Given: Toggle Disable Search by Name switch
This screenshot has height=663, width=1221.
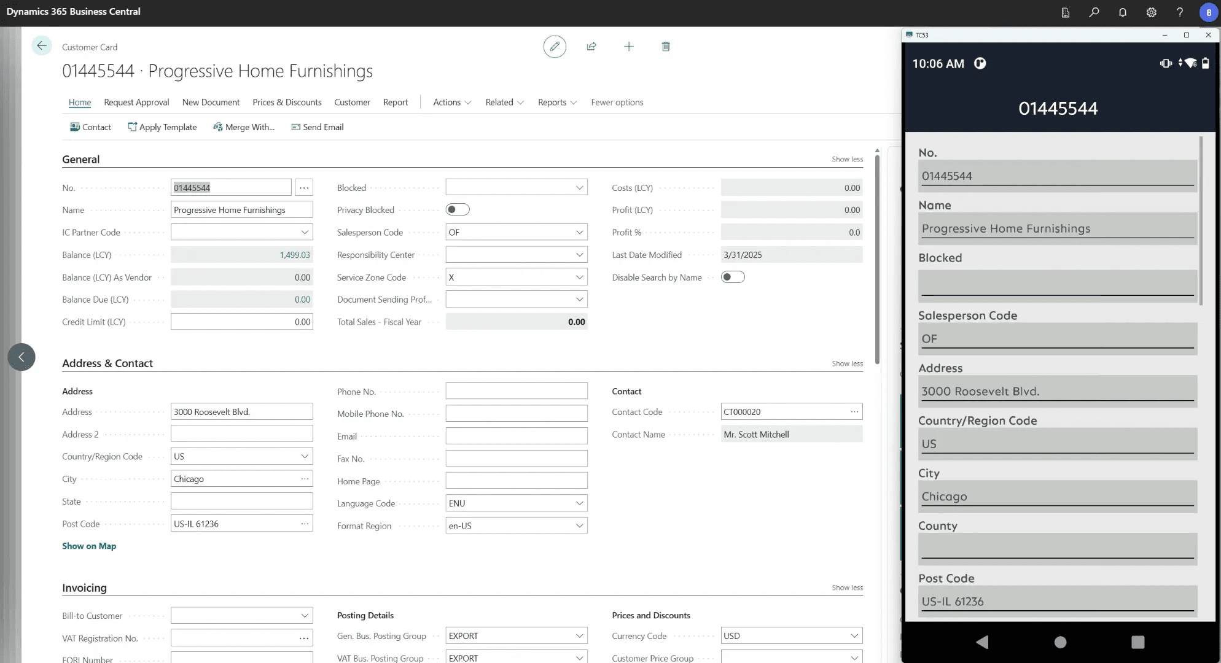Looking at the screenshot, I should pos(733,277).
